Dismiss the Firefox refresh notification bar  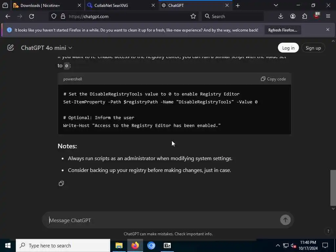pos(328,30)
